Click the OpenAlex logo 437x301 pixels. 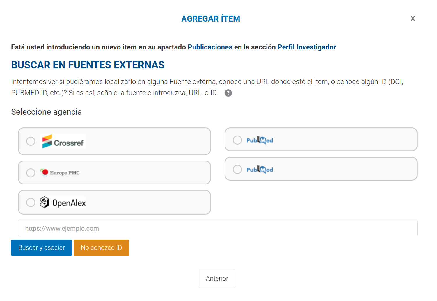tap(63, 202)
